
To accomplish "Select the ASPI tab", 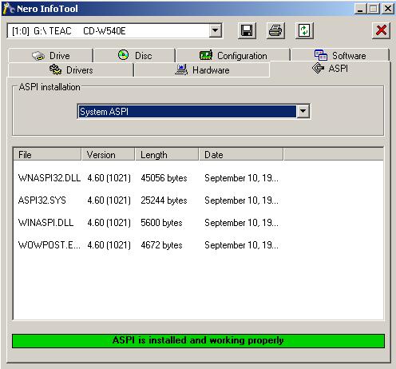I will 330,69.
